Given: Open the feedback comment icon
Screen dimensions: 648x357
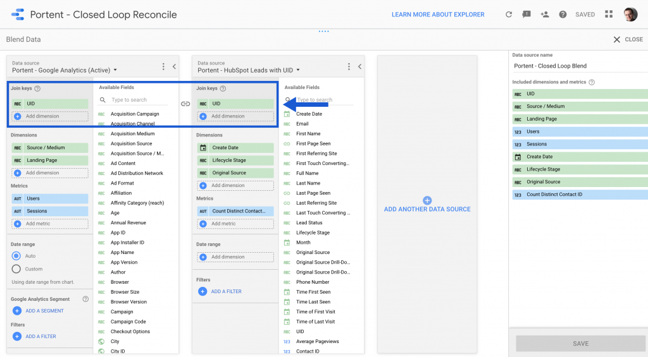Looking at the screenshot, I should click(x=526, y=15).
